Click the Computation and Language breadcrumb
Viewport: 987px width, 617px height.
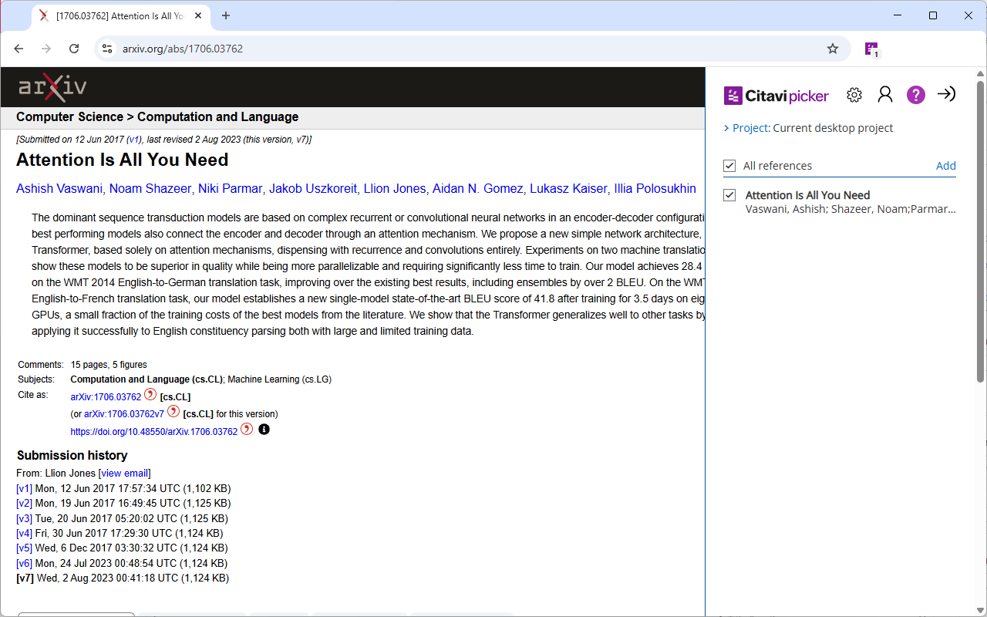click(x=217, y=117)
